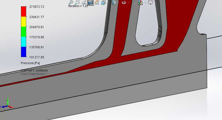Click the Zoom to Fit icon
The height and width of the screenshot is (120, 222).
pyautogui.click(x=71, y=3)
